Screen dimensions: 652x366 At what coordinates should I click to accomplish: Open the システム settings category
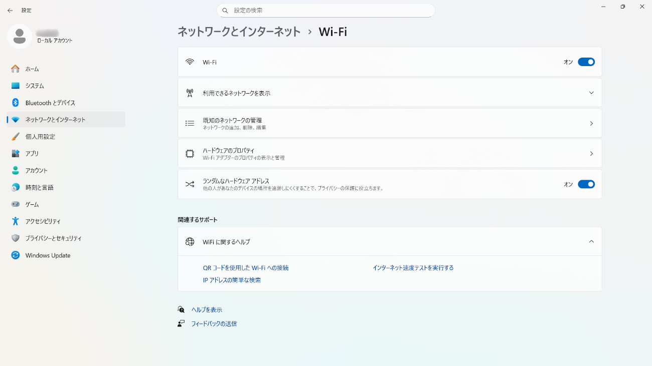(x=35, y=86)
